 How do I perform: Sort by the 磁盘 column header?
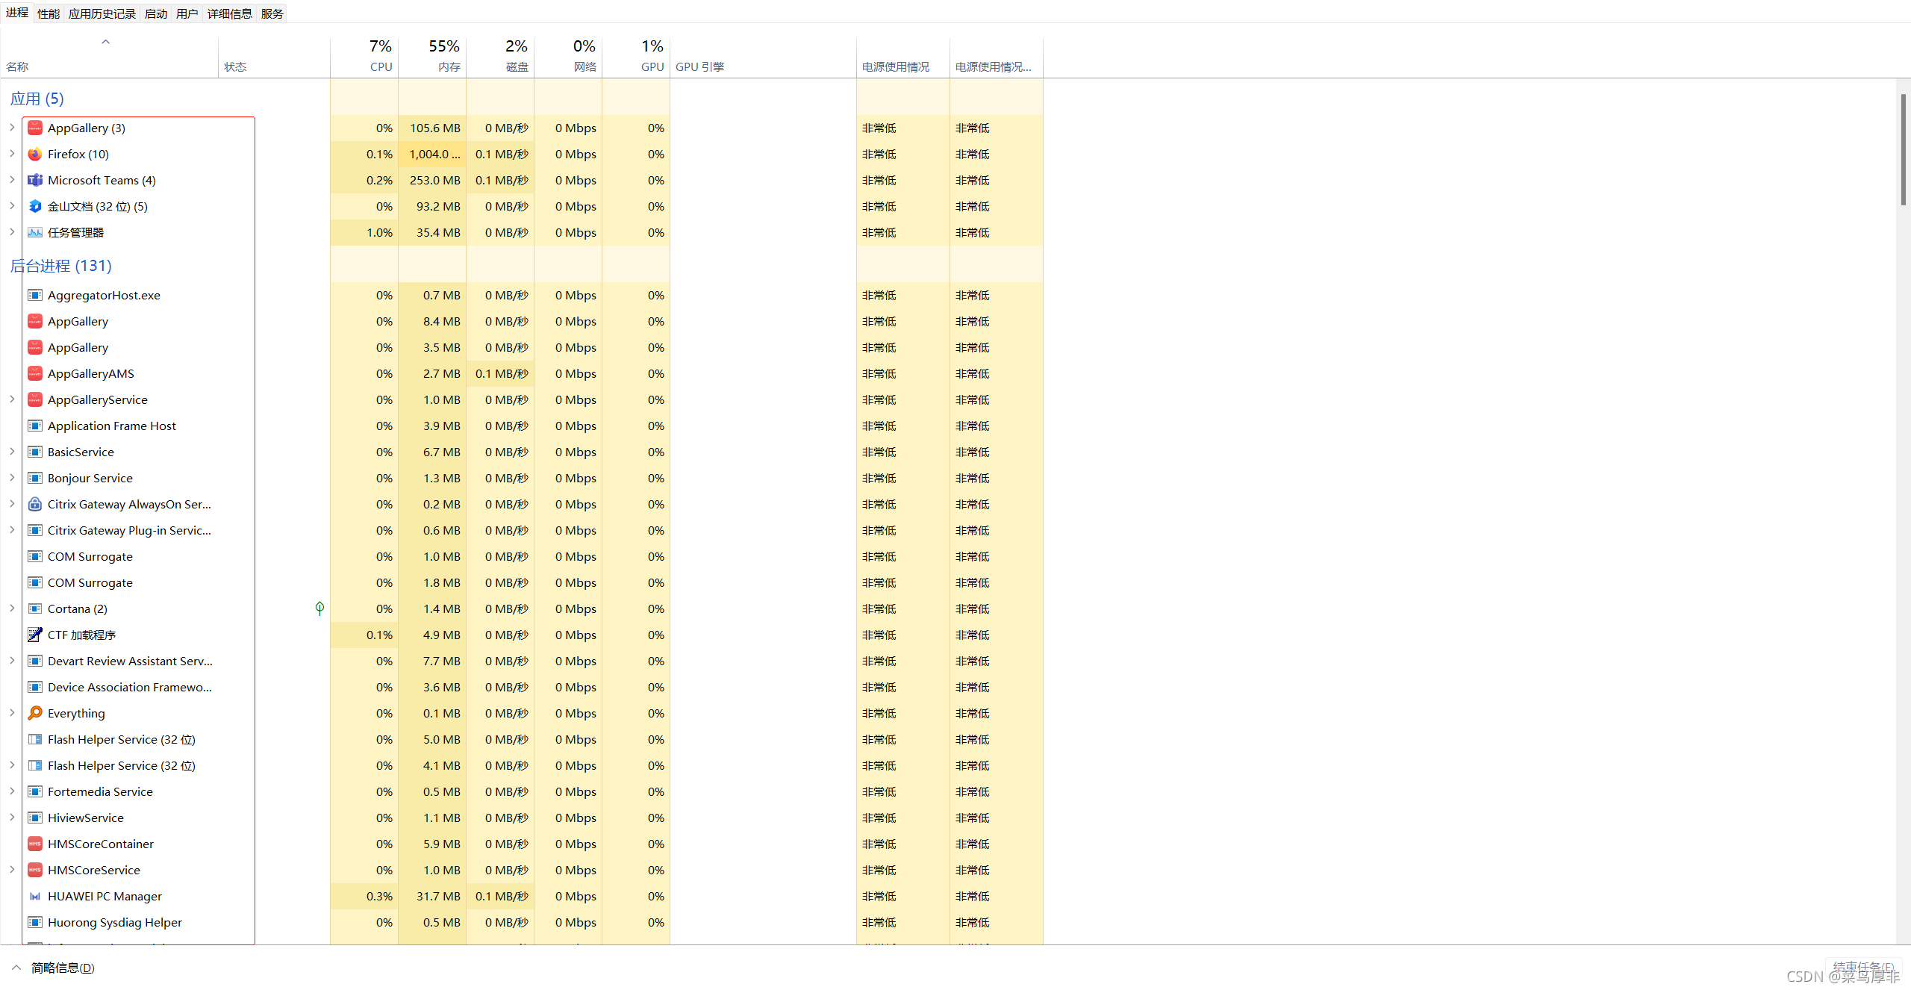coord(500,57)
